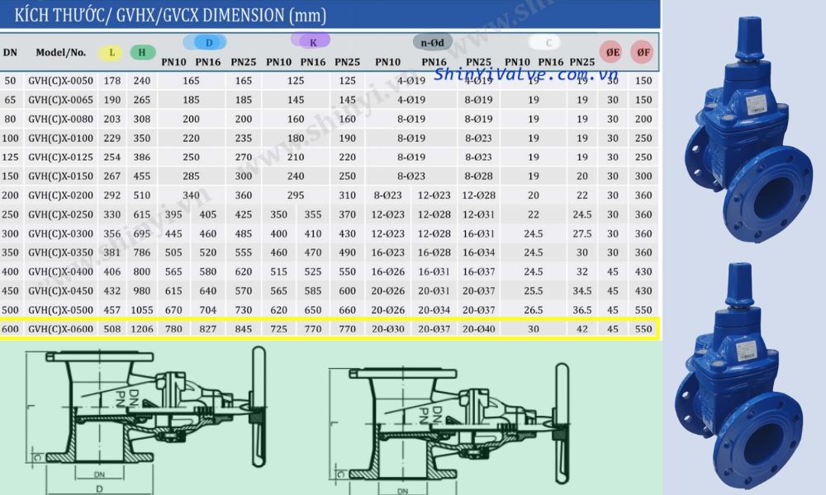Click the H value '1206'

142,329
